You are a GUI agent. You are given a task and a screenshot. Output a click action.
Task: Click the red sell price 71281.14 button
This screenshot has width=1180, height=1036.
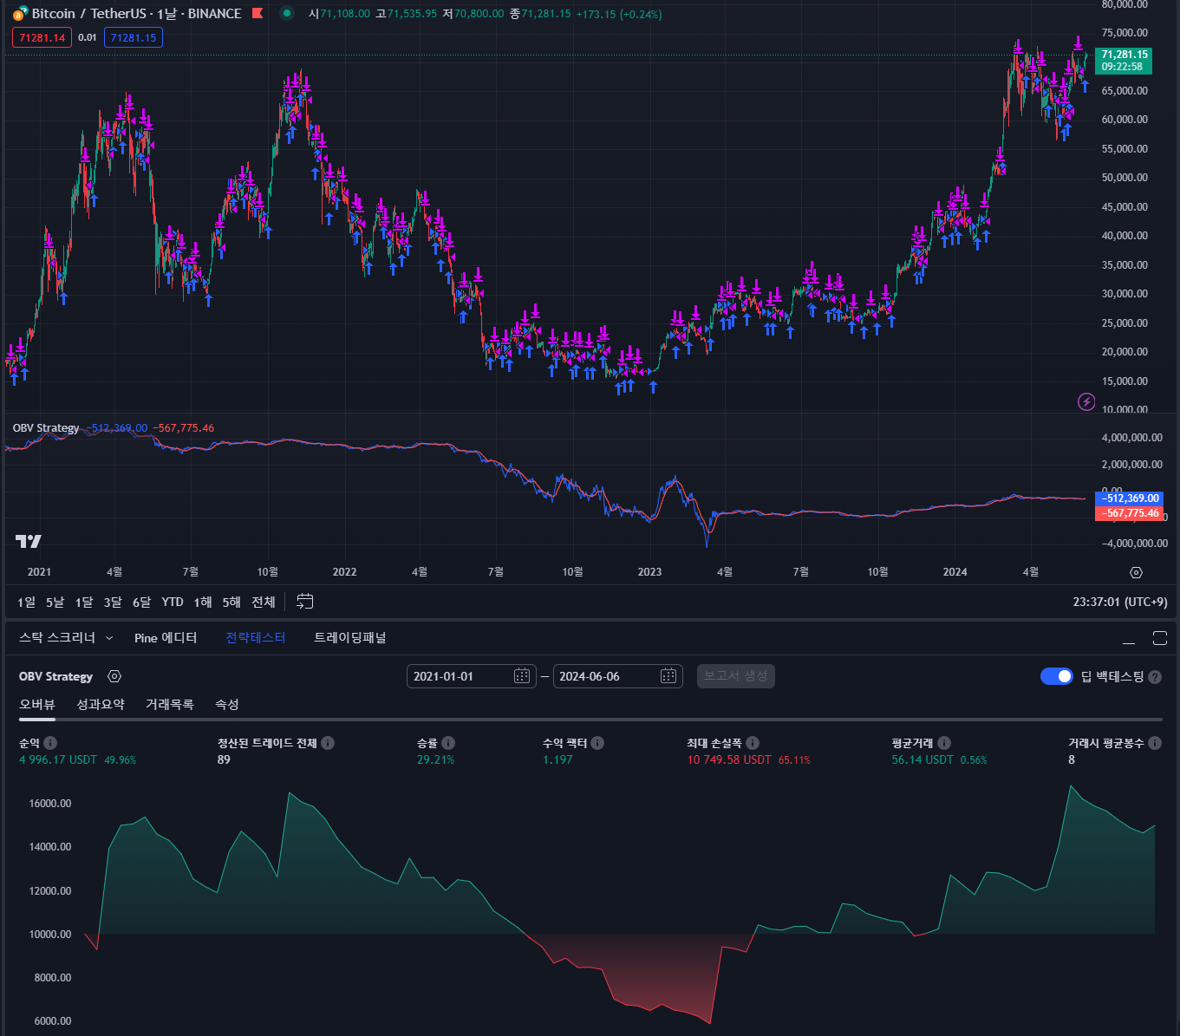click(x=42, y=38)
